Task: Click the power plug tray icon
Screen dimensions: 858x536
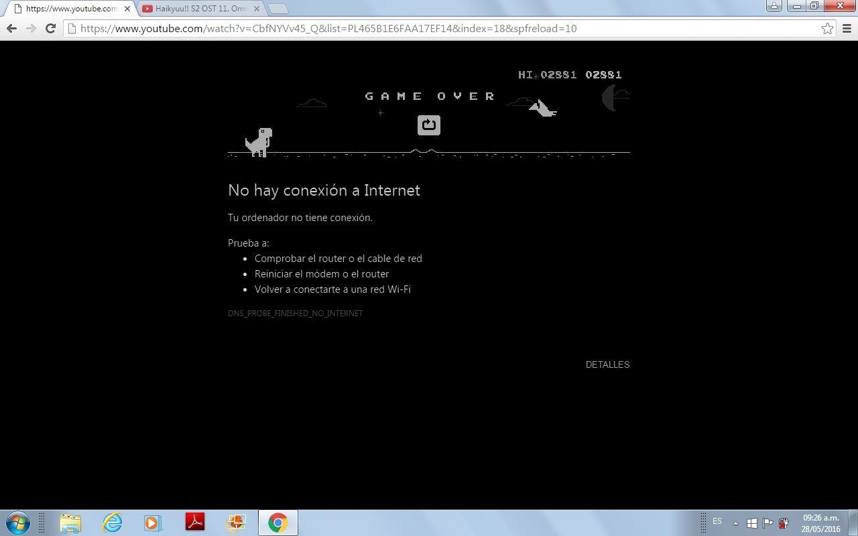Action: pos(783,523)
